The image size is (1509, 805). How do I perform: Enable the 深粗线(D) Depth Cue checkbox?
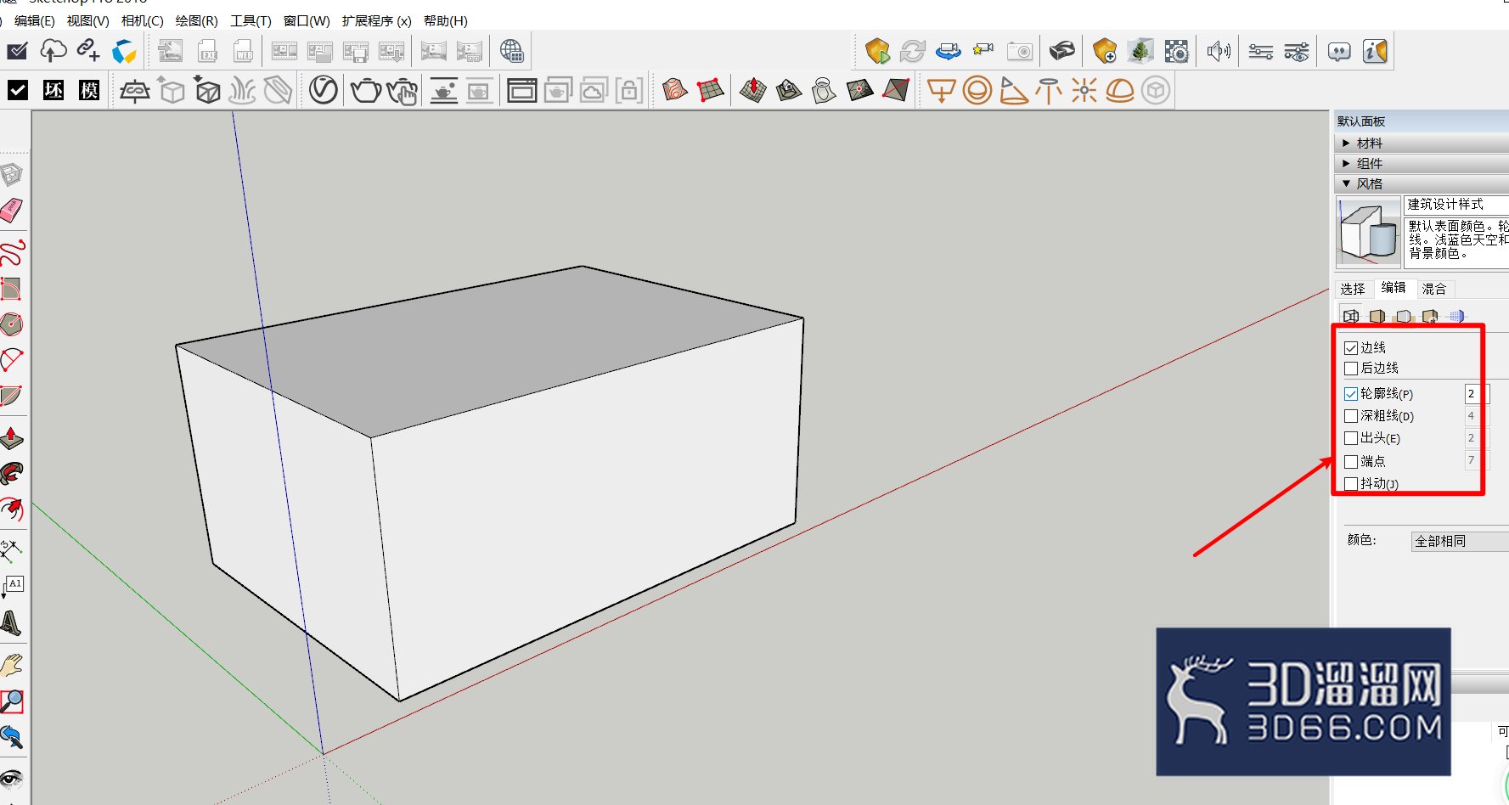(1351, 416)
